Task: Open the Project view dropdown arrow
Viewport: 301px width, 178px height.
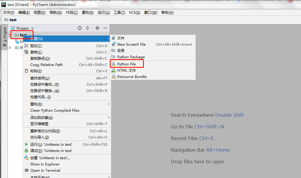Action: pos(32,28)
